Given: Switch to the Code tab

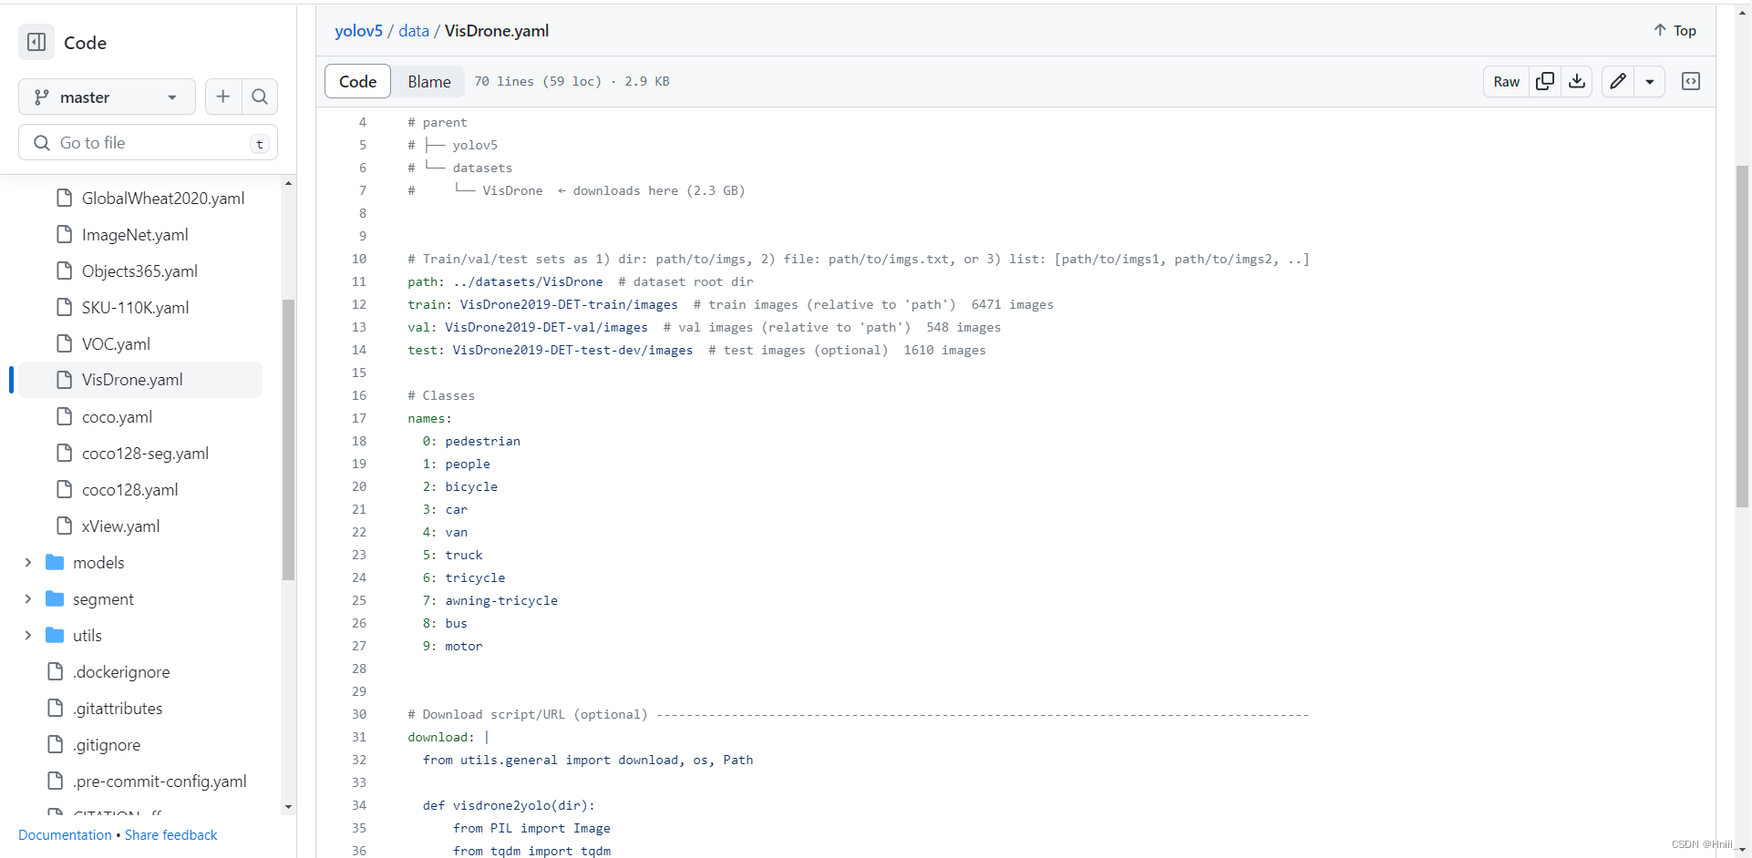Looking at the screenshot, I should (x=357, y=81).
